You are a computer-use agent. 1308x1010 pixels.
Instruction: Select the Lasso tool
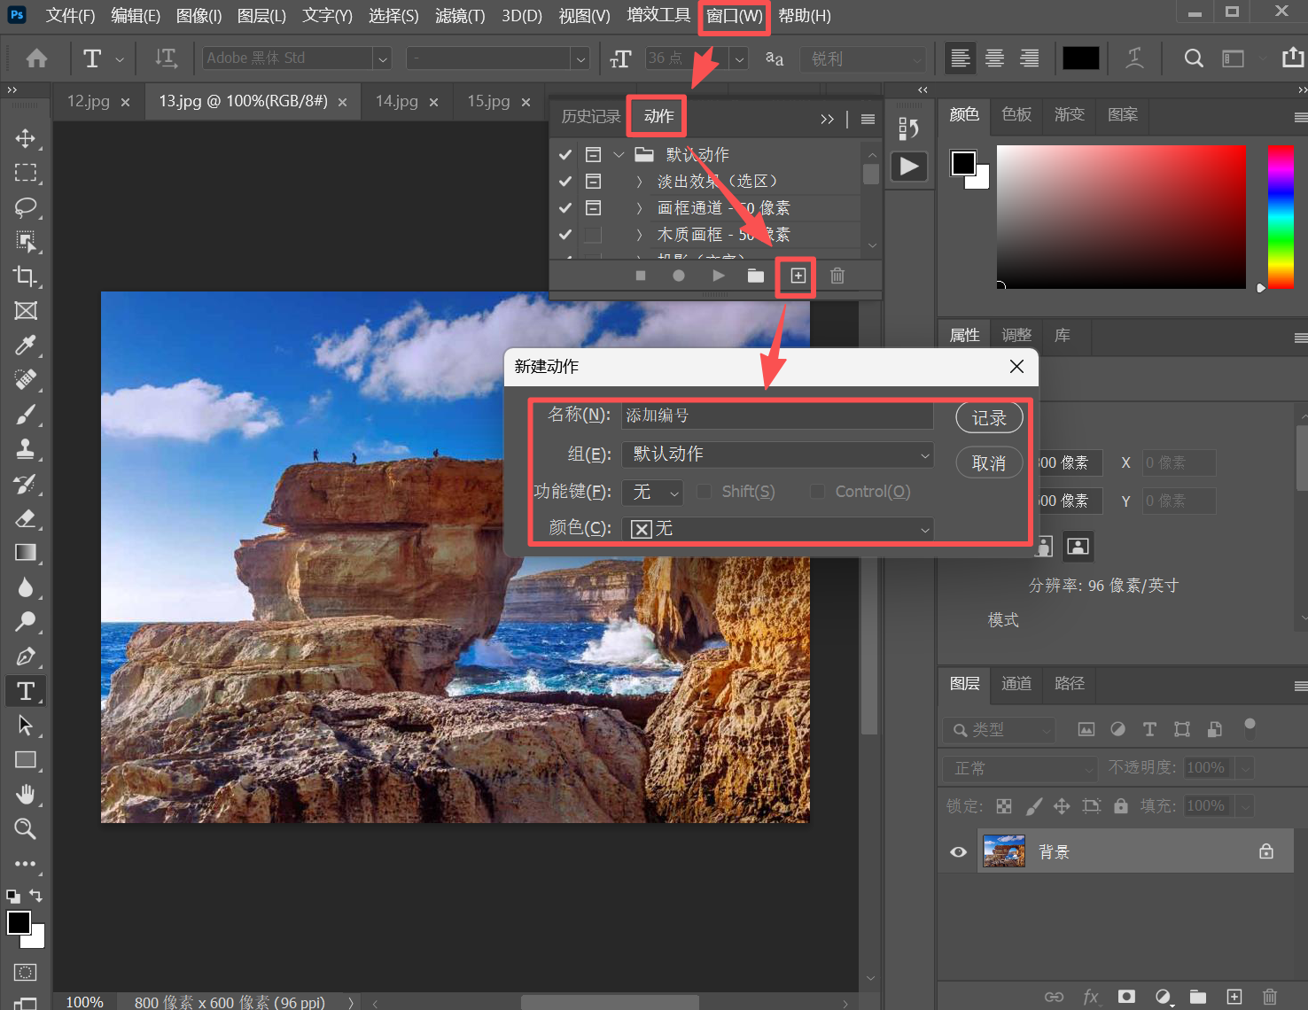tap(26, 207)
